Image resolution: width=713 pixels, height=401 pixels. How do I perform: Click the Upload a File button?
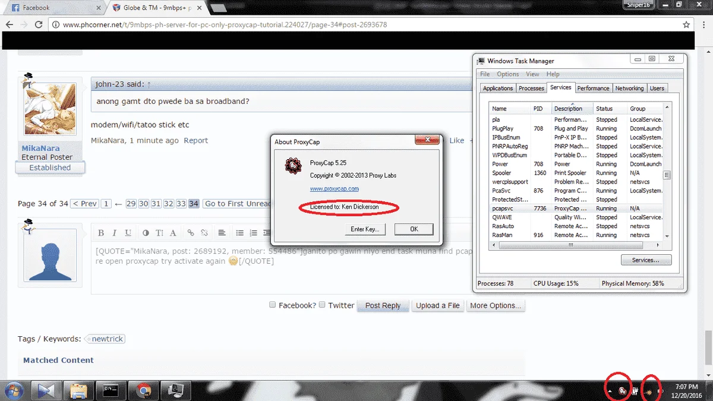(x=437, y=305)
